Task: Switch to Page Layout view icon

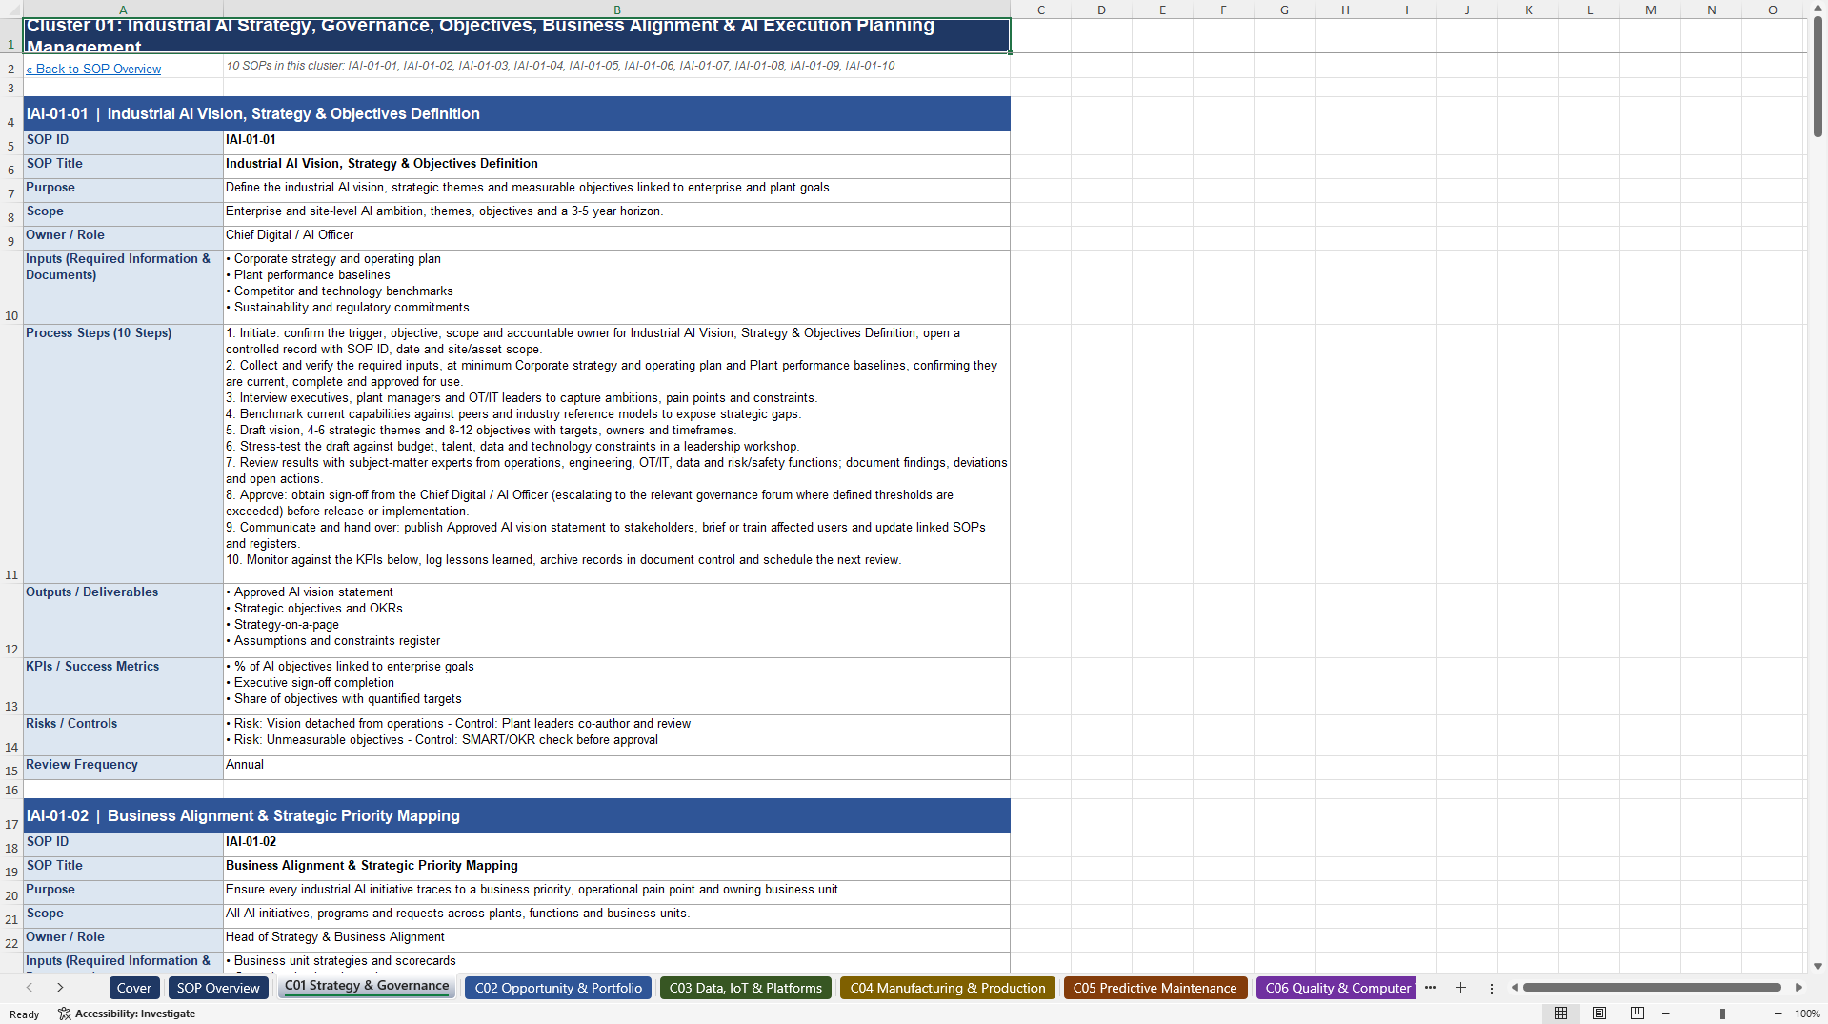Action: 1599,1014
